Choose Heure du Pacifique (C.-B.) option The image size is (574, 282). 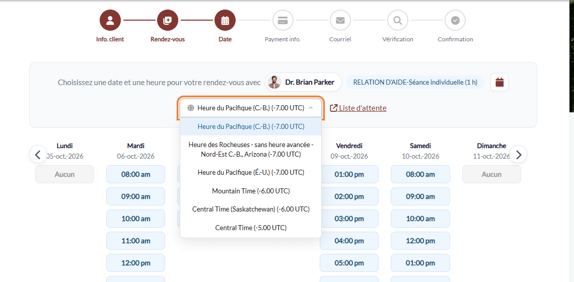pos(251,126)
